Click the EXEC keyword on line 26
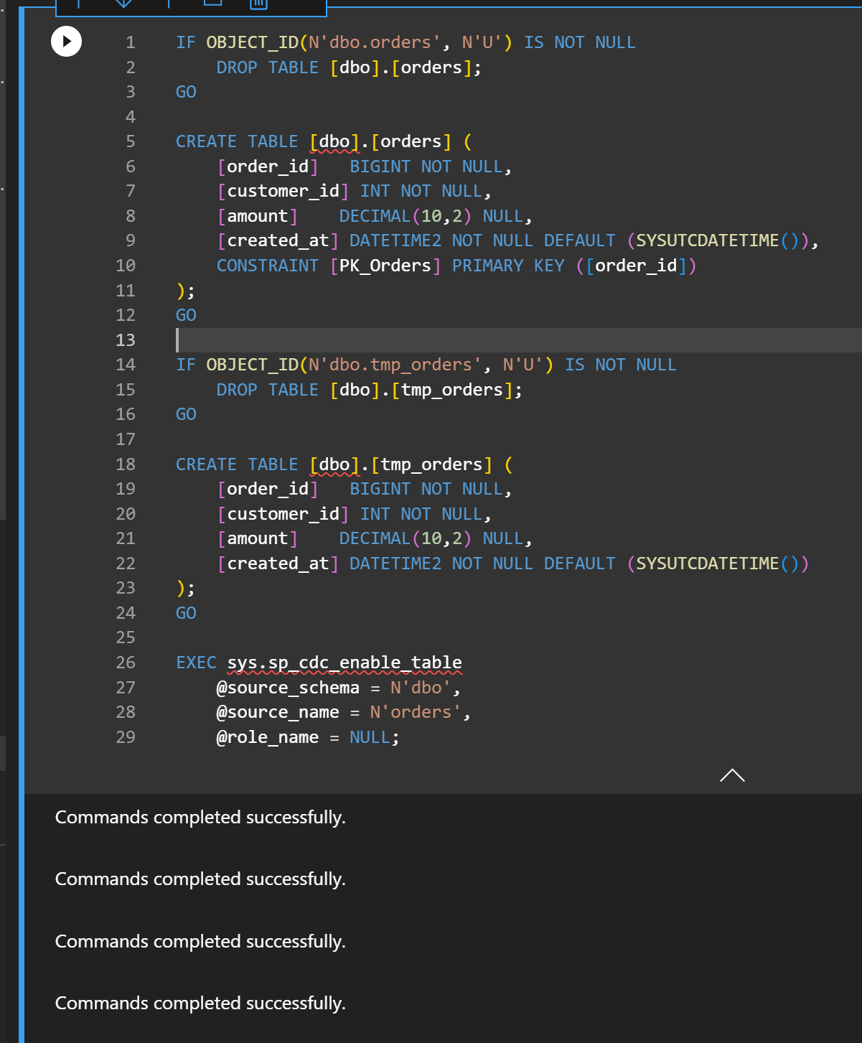 coord(196,663)
